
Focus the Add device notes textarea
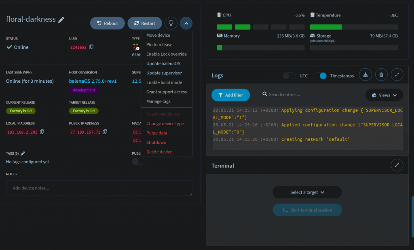tap(99, 188)
